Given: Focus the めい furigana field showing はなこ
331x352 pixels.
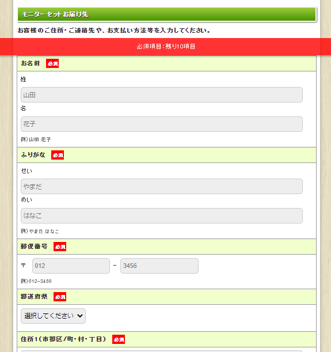Looking at the screenshot, I should coord(161,215).
